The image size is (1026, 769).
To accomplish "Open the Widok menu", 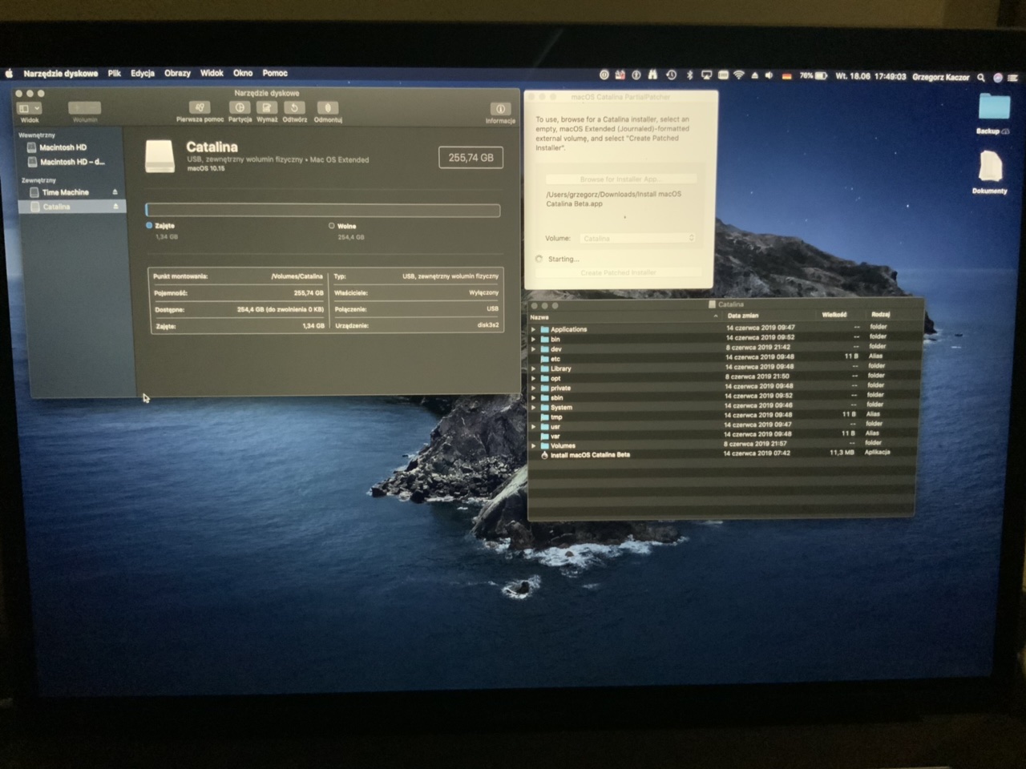I will (x=212, y=73).
